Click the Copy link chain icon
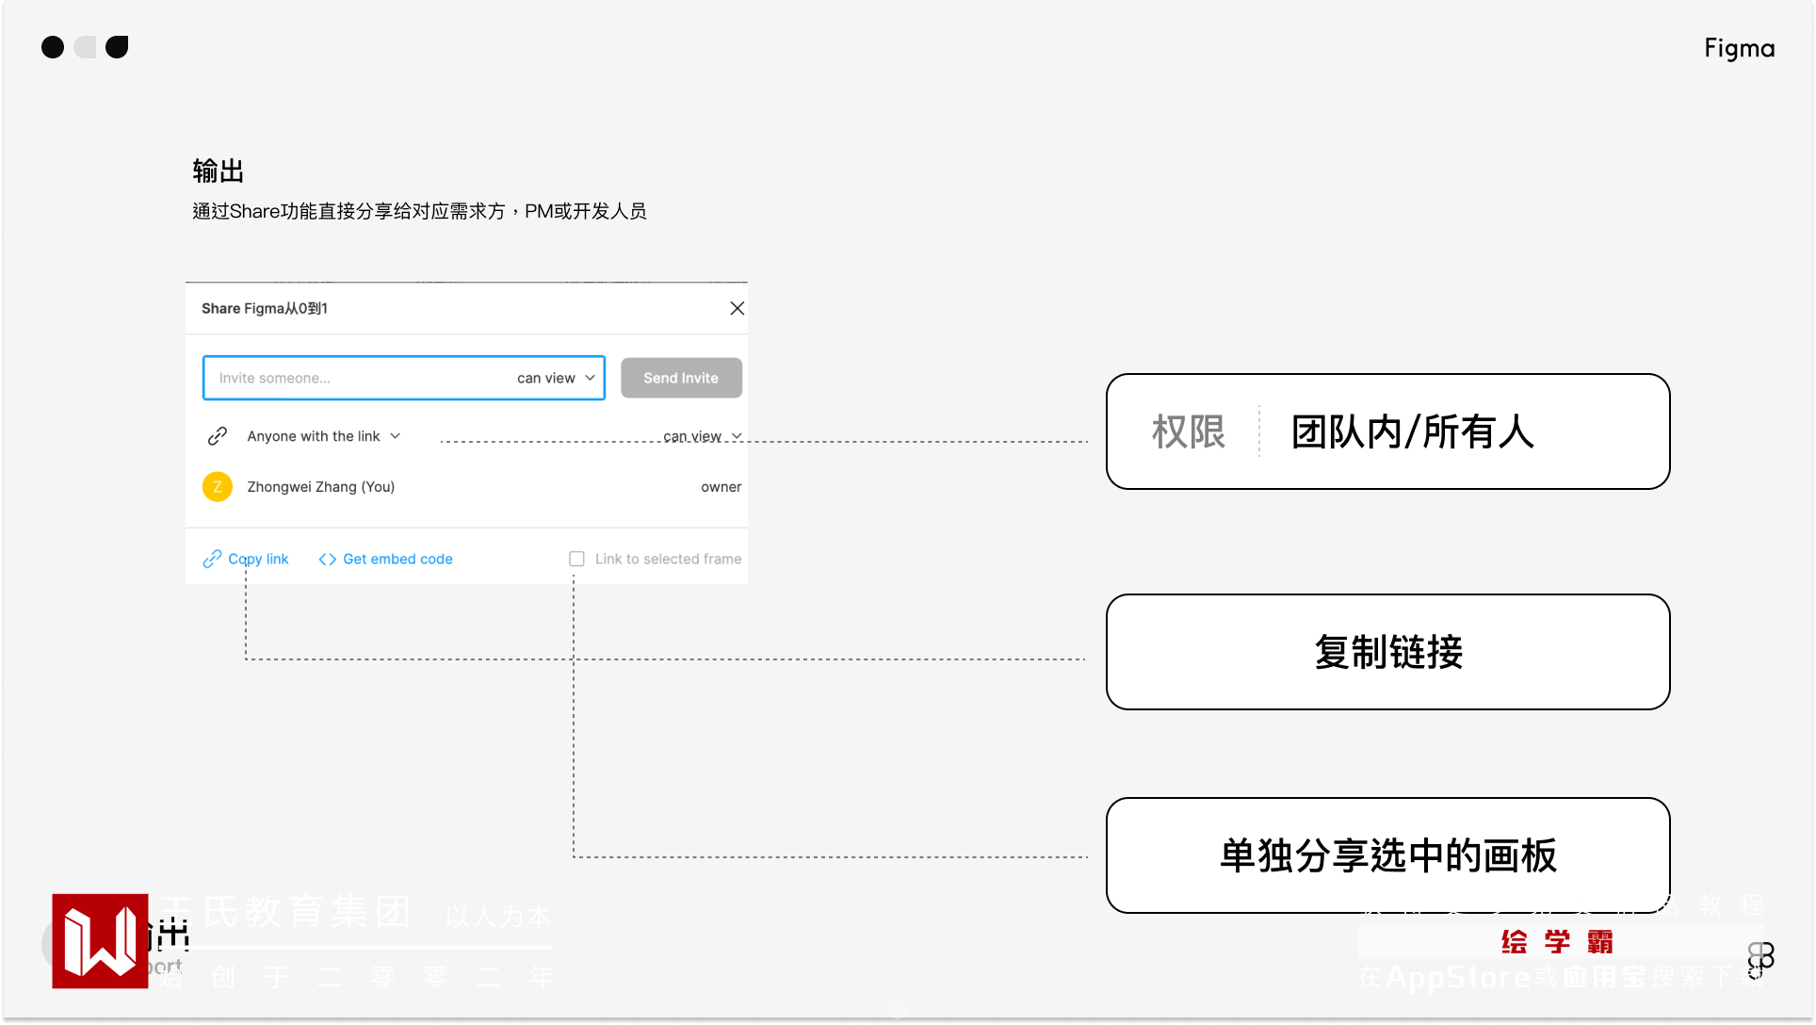 coord(212,560)
